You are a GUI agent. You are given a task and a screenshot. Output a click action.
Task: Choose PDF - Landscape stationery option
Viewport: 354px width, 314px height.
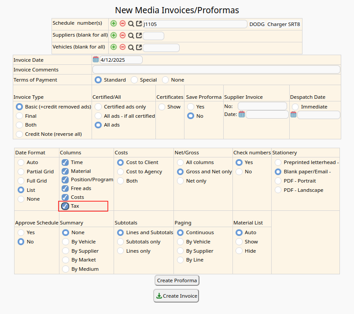pos(278,190)
